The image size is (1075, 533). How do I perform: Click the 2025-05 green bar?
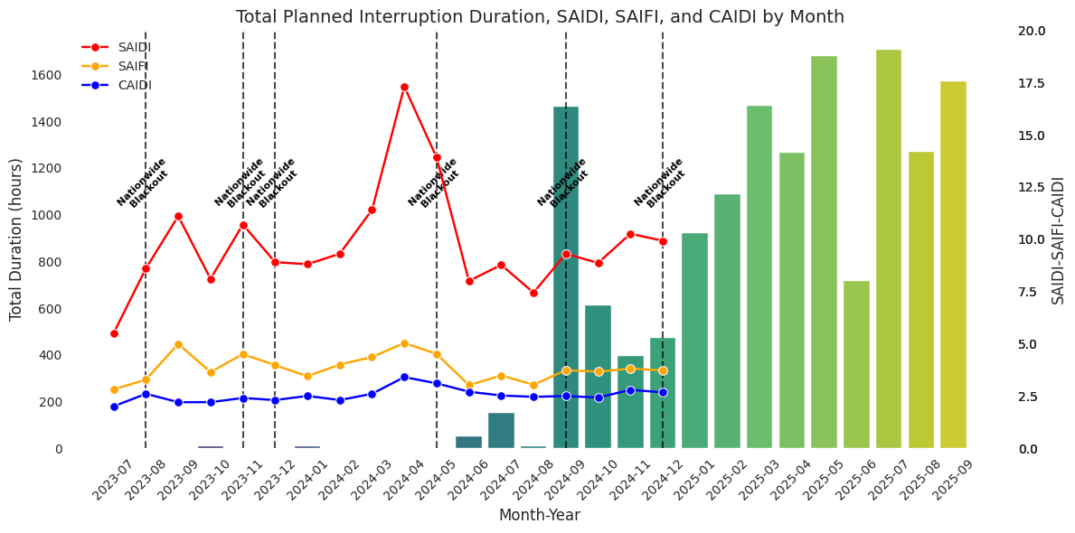coord(824,252)
